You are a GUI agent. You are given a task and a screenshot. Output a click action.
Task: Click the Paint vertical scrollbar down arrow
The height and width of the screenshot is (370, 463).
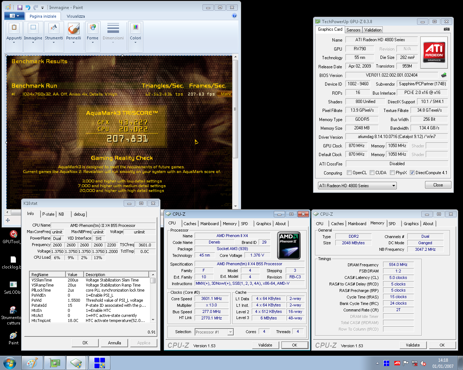pyautogui.click(x=235, y=206)
